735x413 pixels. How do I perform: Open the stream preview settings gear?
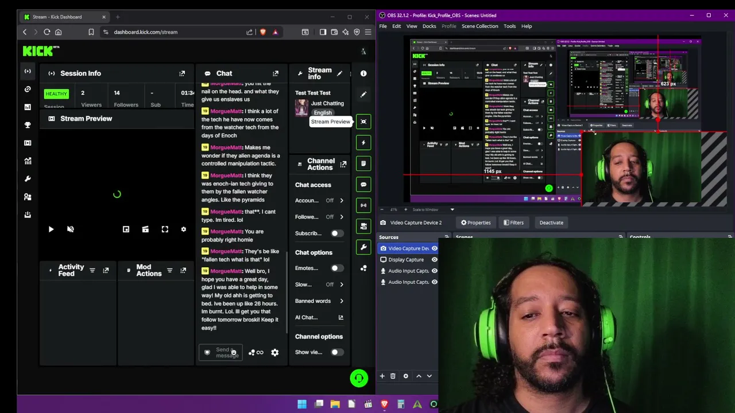pyautogui.click(x=184, y=229)
